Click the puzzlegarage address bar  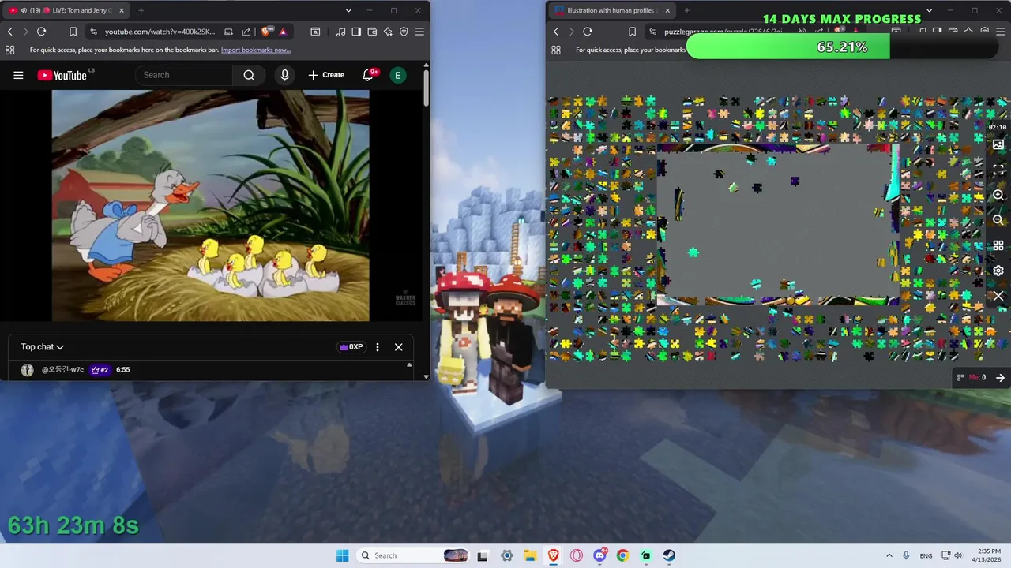tap(723, 32)
